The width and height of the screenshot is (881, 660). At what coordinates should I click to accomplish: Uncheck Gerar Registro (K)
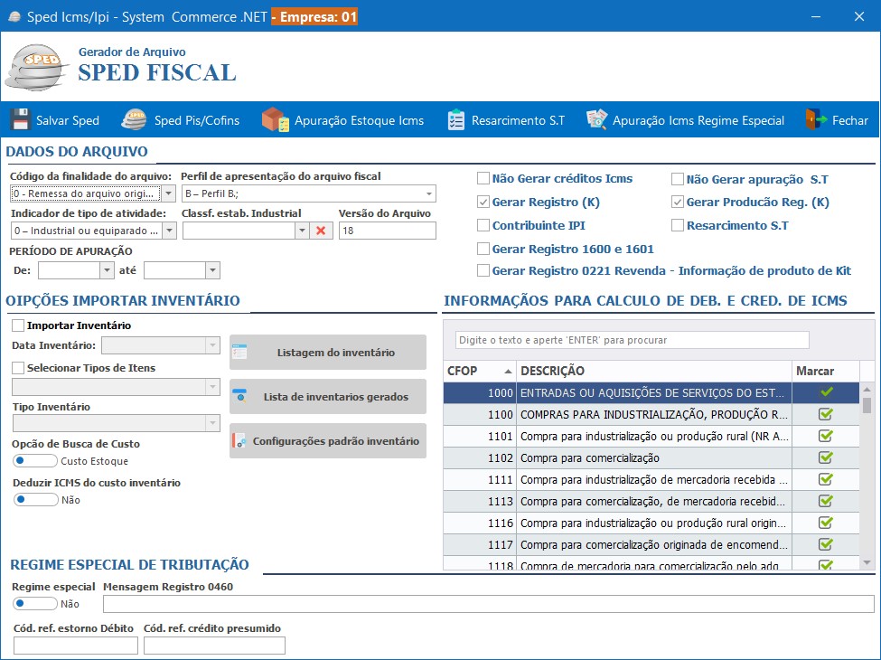click(x=483, y=203)
